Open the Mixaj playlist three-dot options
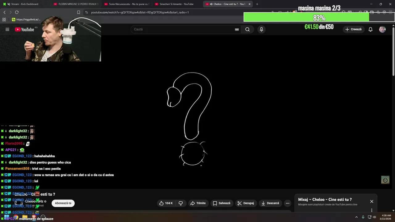Screen dimensions: 395x222 click(x=372, y=210)
